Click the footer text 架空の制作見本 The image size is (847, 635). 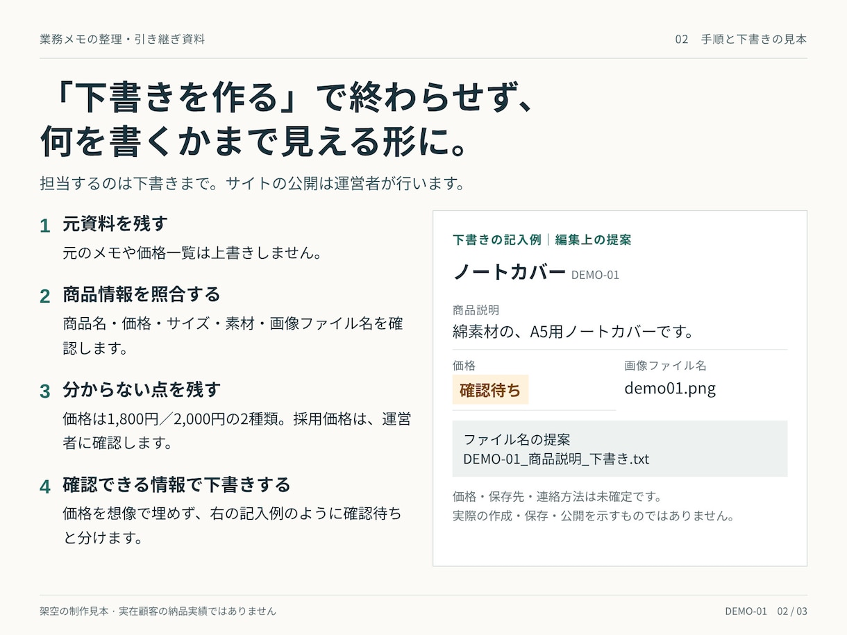[74, 611]
